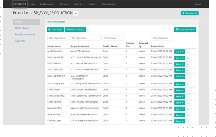Go back to Procedure List
Viewport: 216px width, 137px height.
pos(190,13)
